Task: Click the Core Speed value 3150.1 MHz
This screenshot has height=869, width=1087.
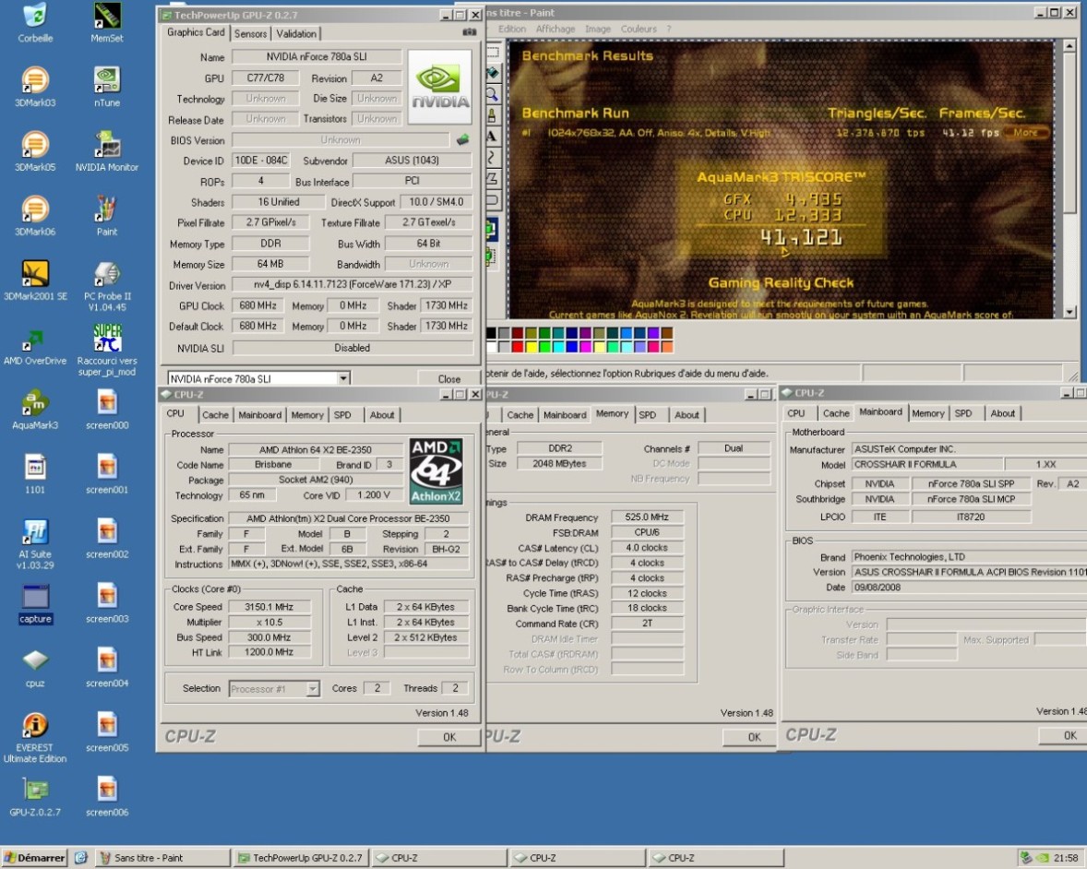Action: [x=269, y=607]
